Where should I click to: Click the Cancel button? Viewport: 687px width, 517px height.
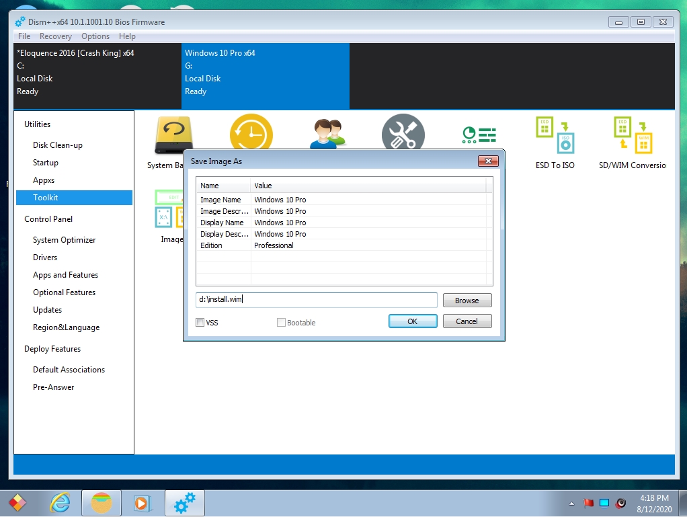(467, 321)
